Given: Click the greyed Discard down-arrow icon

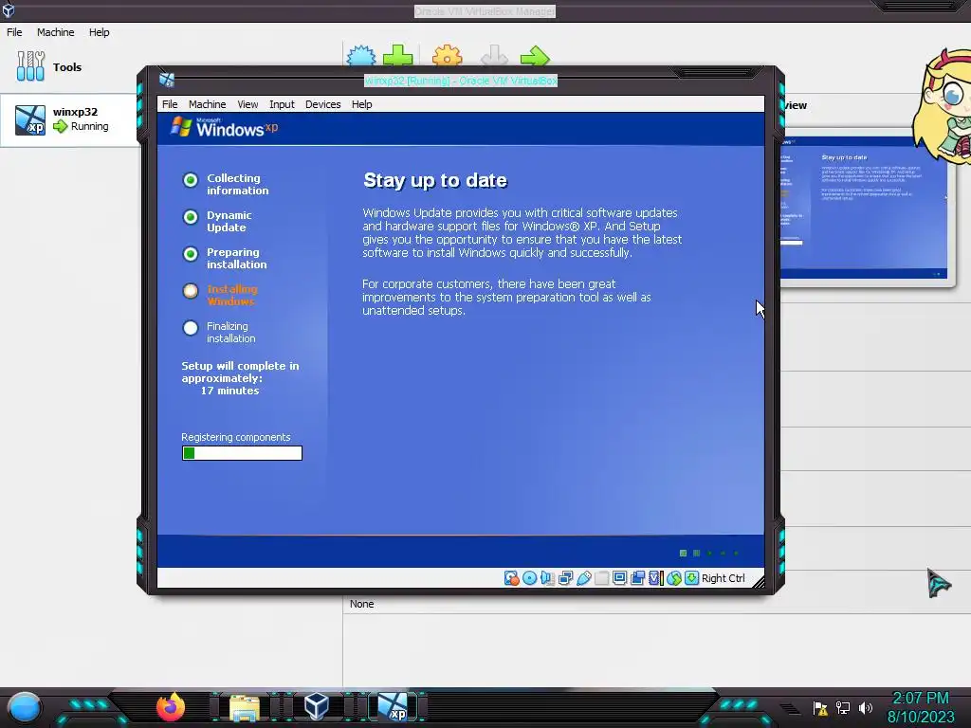Looking at the screenshot, I should coord(494,56).
